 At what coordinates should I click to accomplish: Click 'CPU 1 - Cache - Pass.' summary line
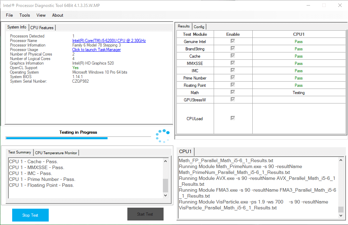pos(33,162)
